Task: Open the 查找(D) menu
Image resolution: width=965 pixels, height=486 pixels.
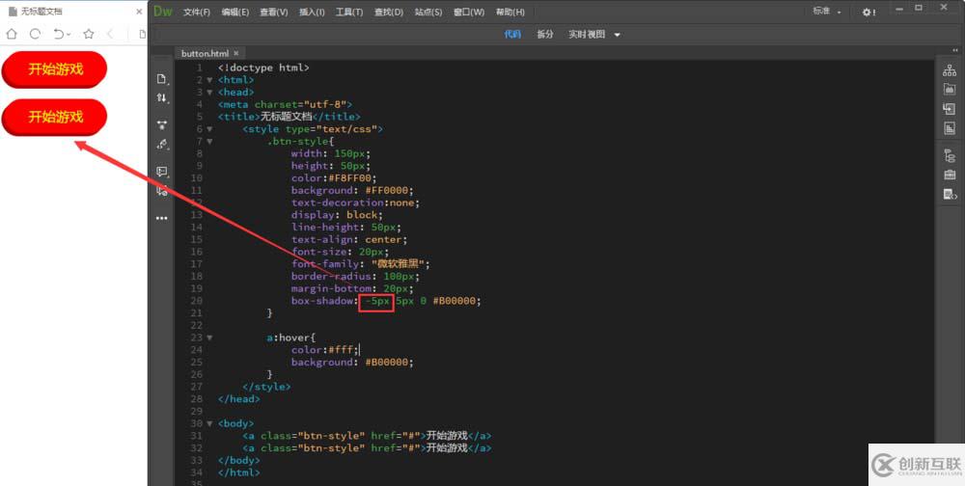Action: click(388, 13)
